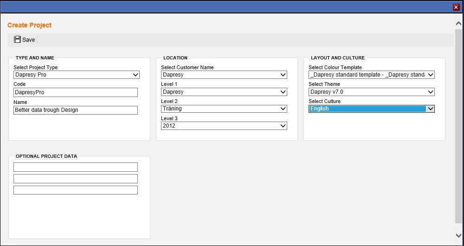Screen dimensions: 464x246
Task: Click the Name field with Better data trough Design
Action: click(76, 110)
